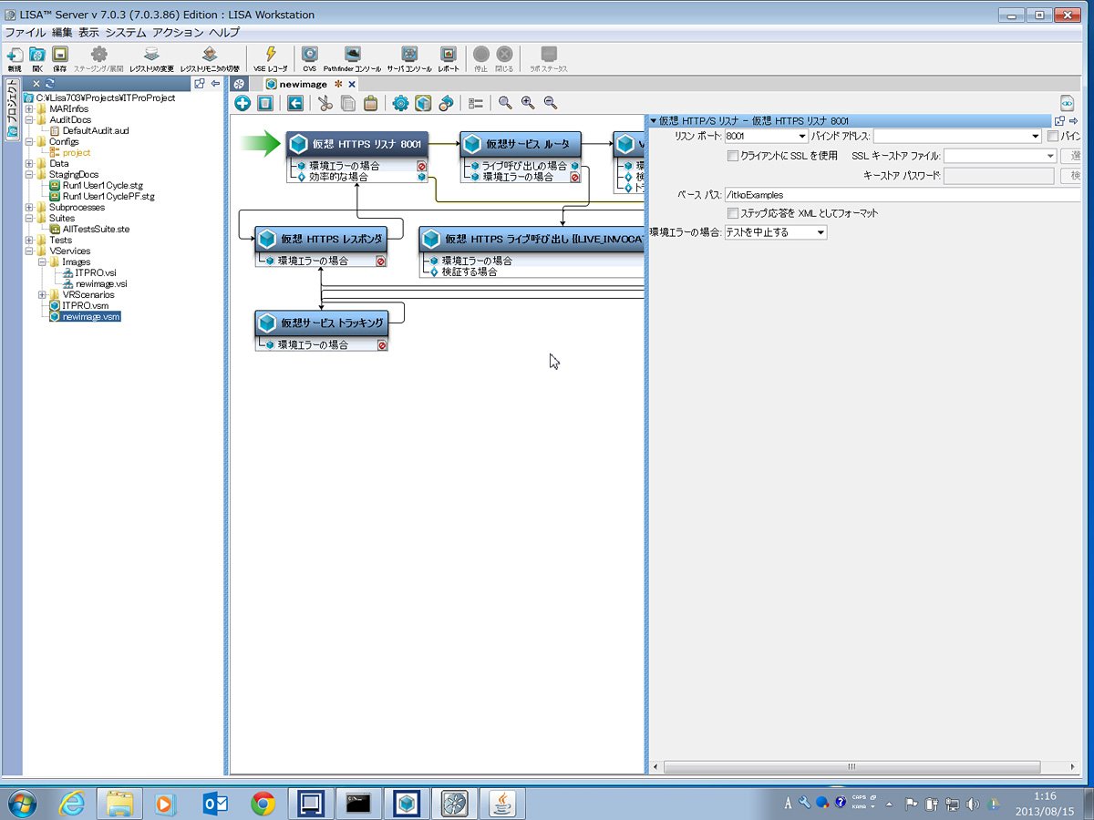Open the リスン ポート 8001 dropdown
Screen dimensions: 1094x820
[x=802, y=137]
